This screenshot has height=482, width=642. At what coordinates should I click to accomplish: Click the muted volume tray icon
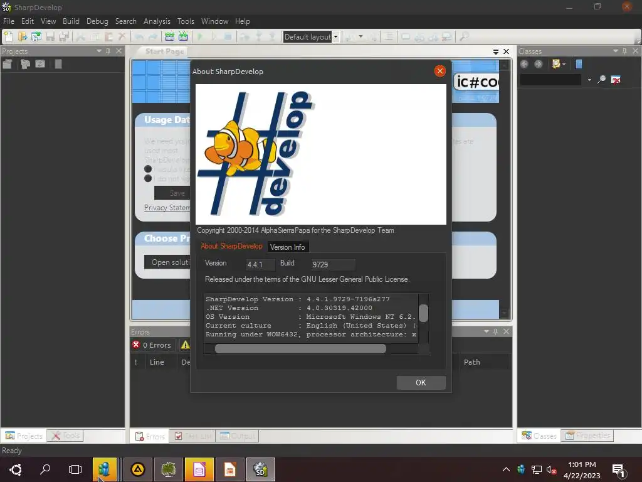[552, 469]
